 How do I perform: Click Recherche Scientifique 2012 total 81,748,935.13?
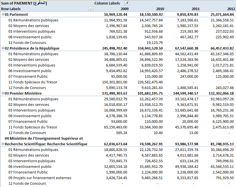(x=222, y=144)
